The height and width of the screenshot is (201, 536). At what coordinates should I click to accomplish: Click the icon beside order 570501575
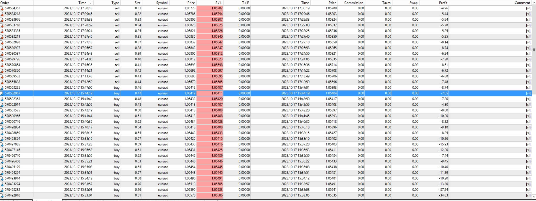click(2, 110)
